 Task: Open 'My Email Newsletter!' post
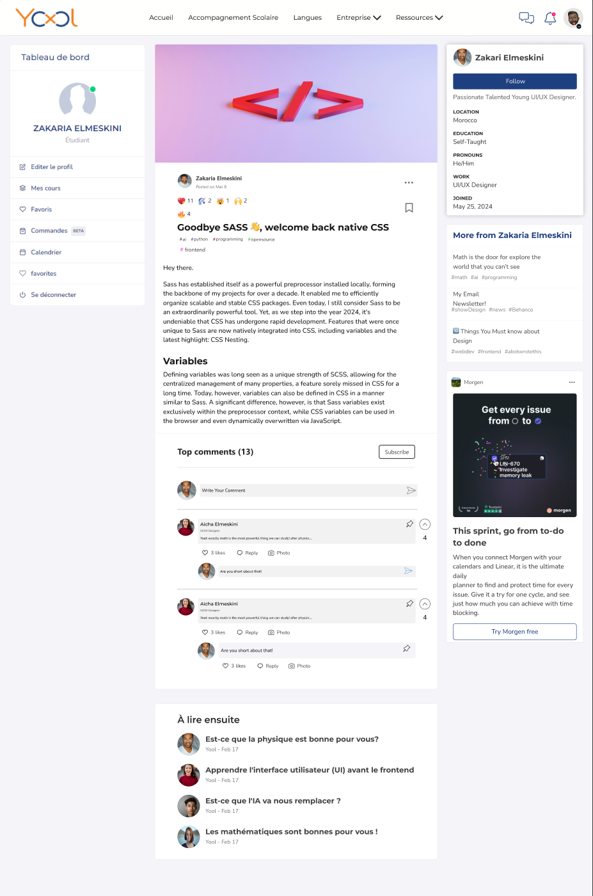pos(470,299)
